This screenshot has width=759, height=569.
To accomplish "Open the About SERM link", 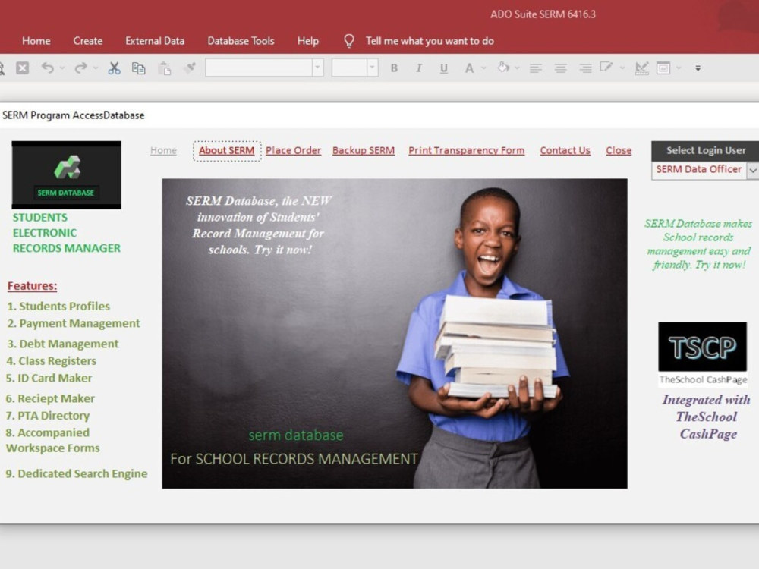I will [226, 150].
